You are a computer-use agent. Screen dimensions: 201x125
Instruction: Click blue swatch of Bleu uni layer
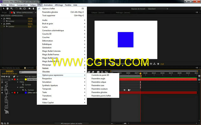(x=26, y=93)
